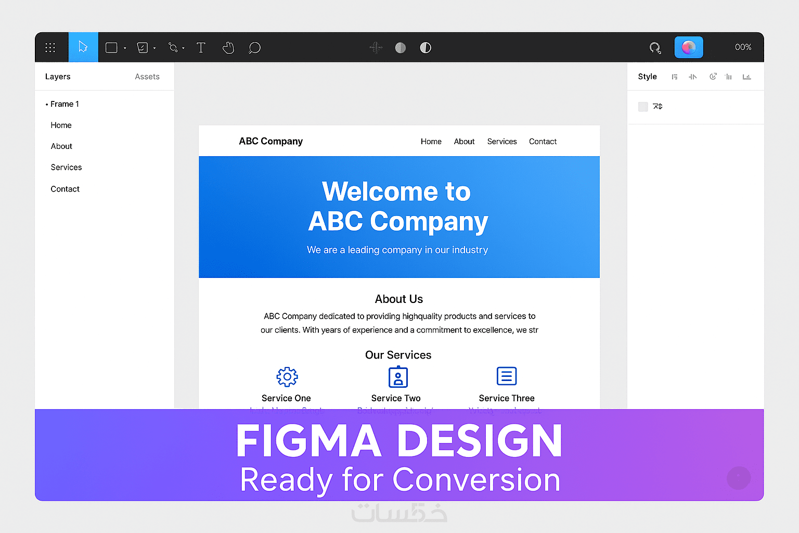Click the second icon right of Style

click(693, 77)
